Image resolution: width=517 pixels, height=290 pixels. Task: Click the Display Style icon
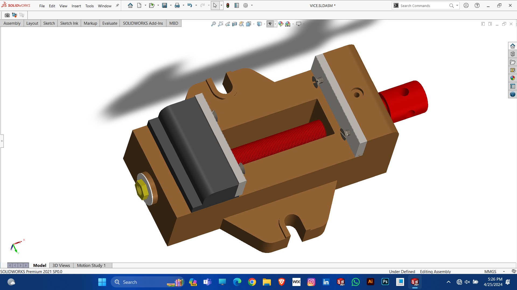[x=259, y=24]
